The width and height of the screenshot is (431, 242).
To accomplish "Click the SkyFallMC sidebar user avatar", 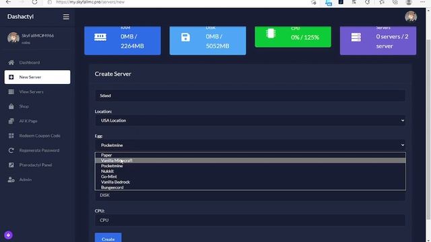I will tap(13, 38).
